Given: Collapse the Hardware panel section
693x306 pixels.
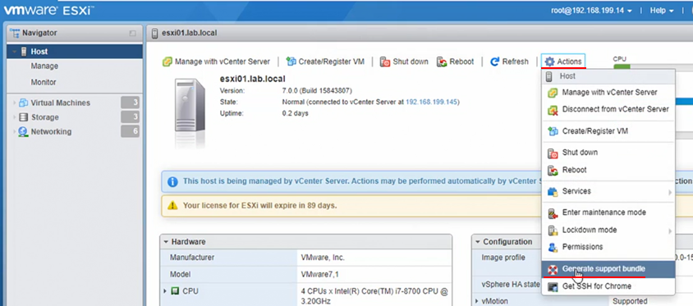Looking at the screenshot, I should (166, 242).
